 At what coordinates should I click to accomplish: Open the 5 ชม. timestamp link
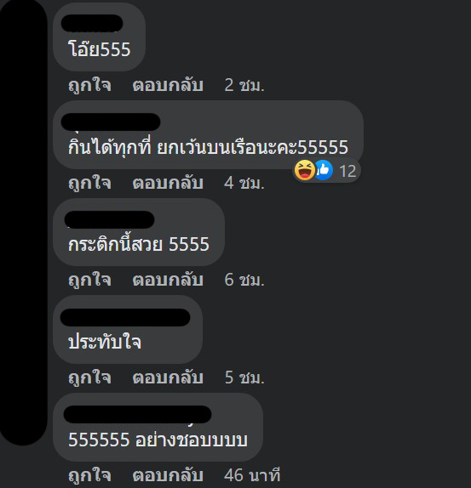click(x=244, y=377)
